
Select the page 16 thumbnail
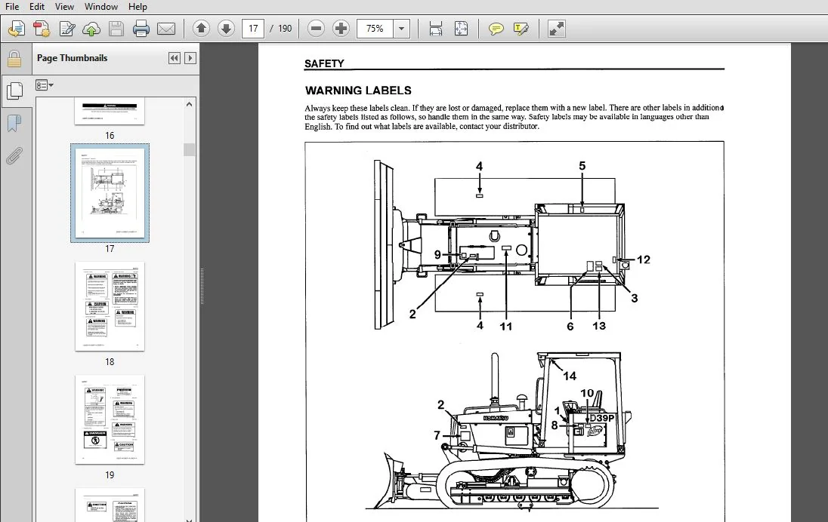[x=110, y=111]
